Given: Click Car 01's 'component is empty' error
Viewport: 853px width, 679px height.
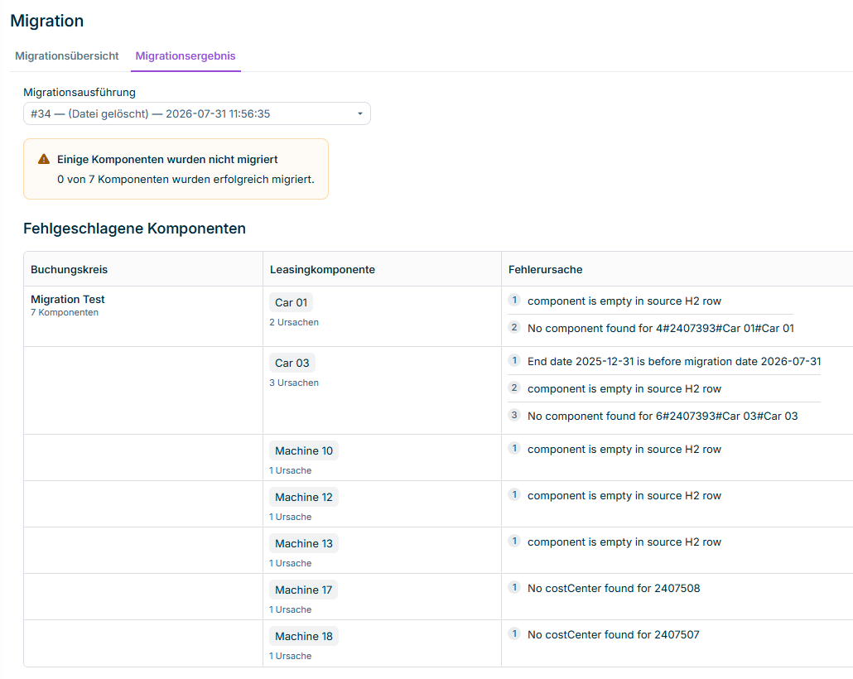Looking at the screenshot, I should (624, 301).
